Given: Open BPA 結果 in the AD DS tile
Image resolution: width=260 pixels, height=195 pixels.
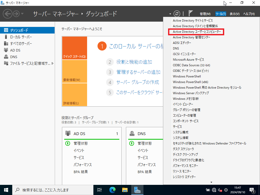Looking at the screenshot, I should click(81, 172).
